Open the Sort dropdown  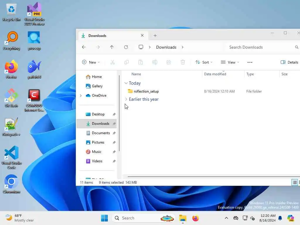[x=204, y=62]
